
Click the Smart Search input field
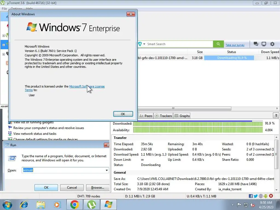(179, 44)
